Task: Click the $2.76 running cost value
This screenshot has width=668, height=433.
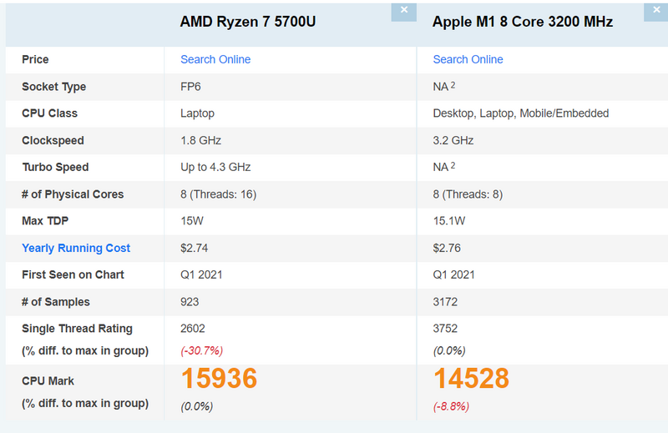Action: [x=447, y=249]
